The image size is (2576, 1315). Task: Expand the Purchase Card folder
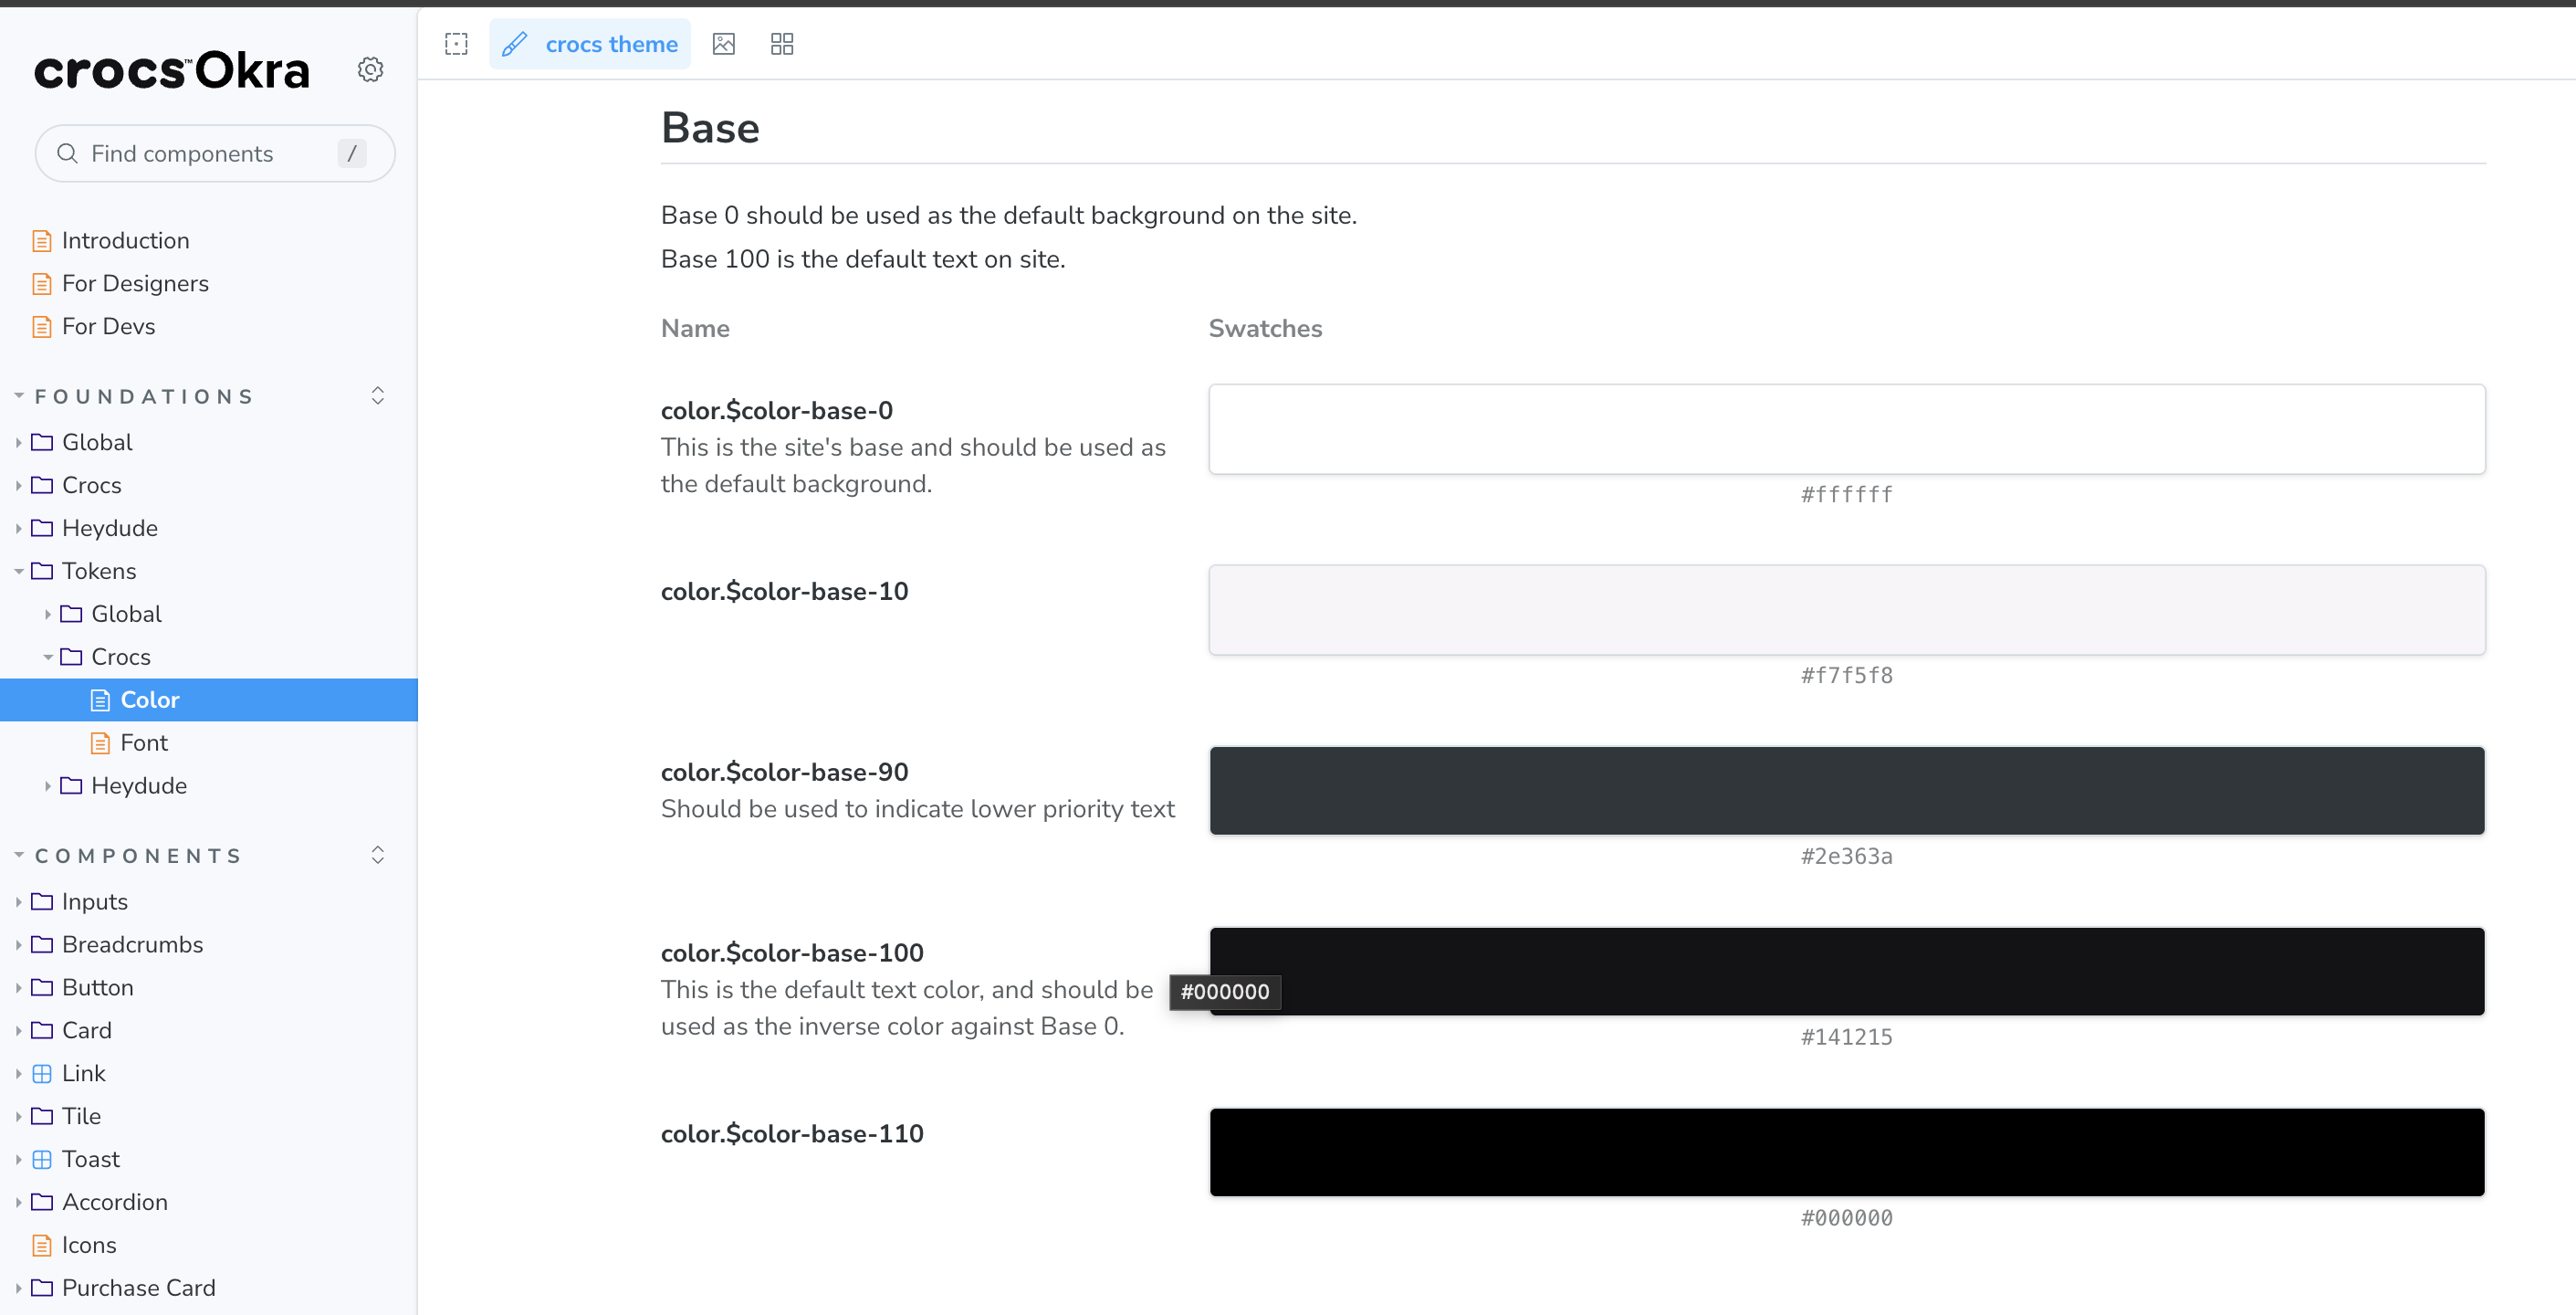(138, 1287)
